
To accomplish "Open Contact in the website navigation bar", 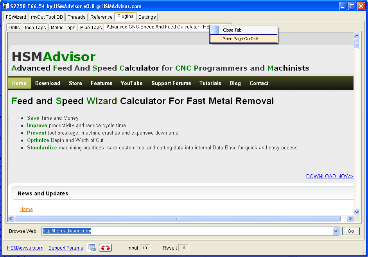I will tap(259, 83).
